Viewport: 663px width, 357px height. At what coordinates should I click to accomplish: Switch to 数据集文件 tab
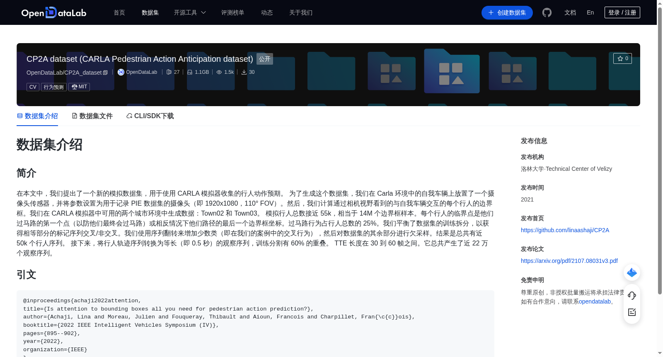tap(92, 116)
